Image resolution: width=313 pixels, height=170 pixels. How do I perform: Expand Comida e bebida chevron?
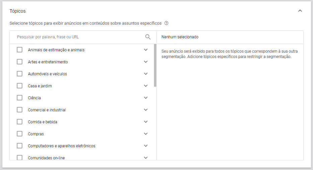(x=146, y=122)
